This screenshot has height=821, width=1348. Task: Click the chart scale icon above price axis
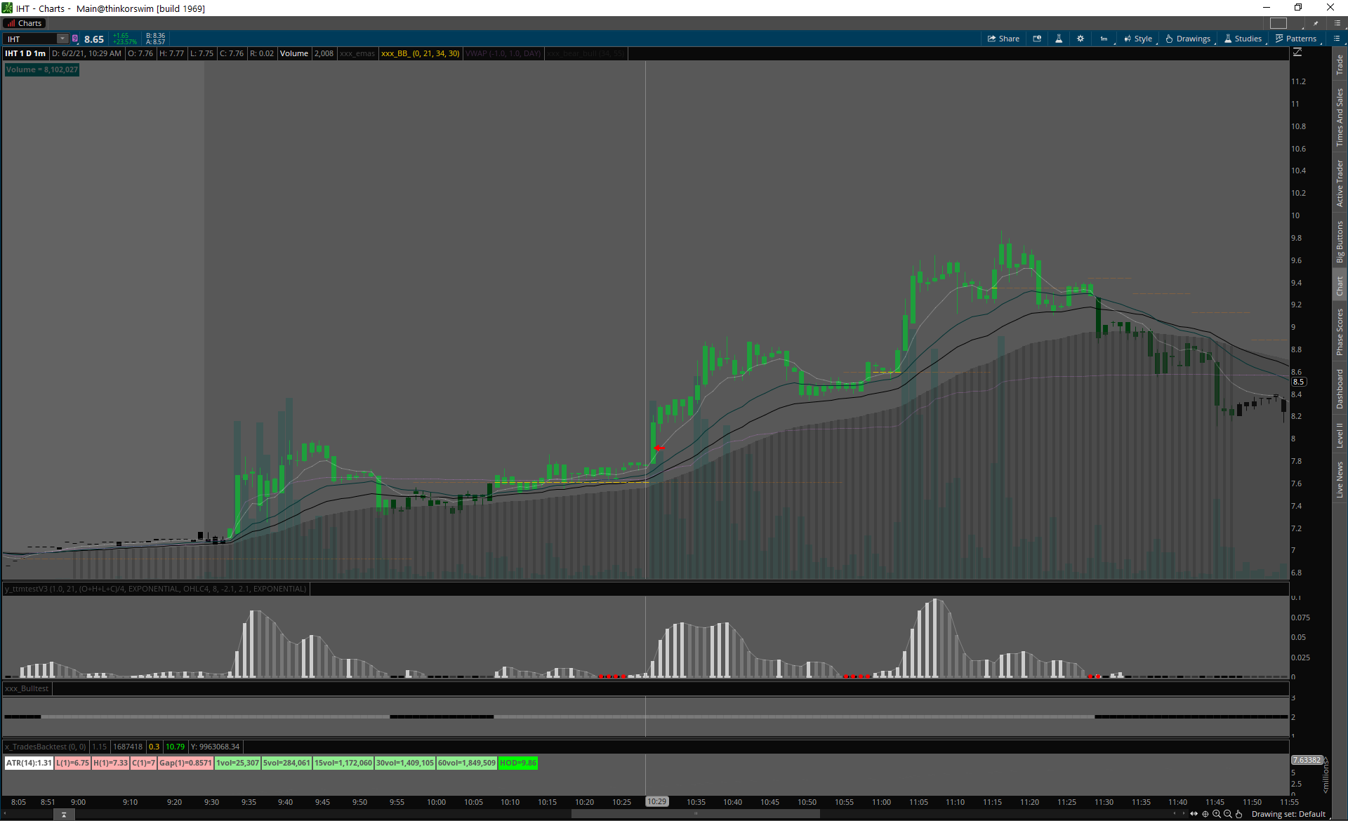1297,53
